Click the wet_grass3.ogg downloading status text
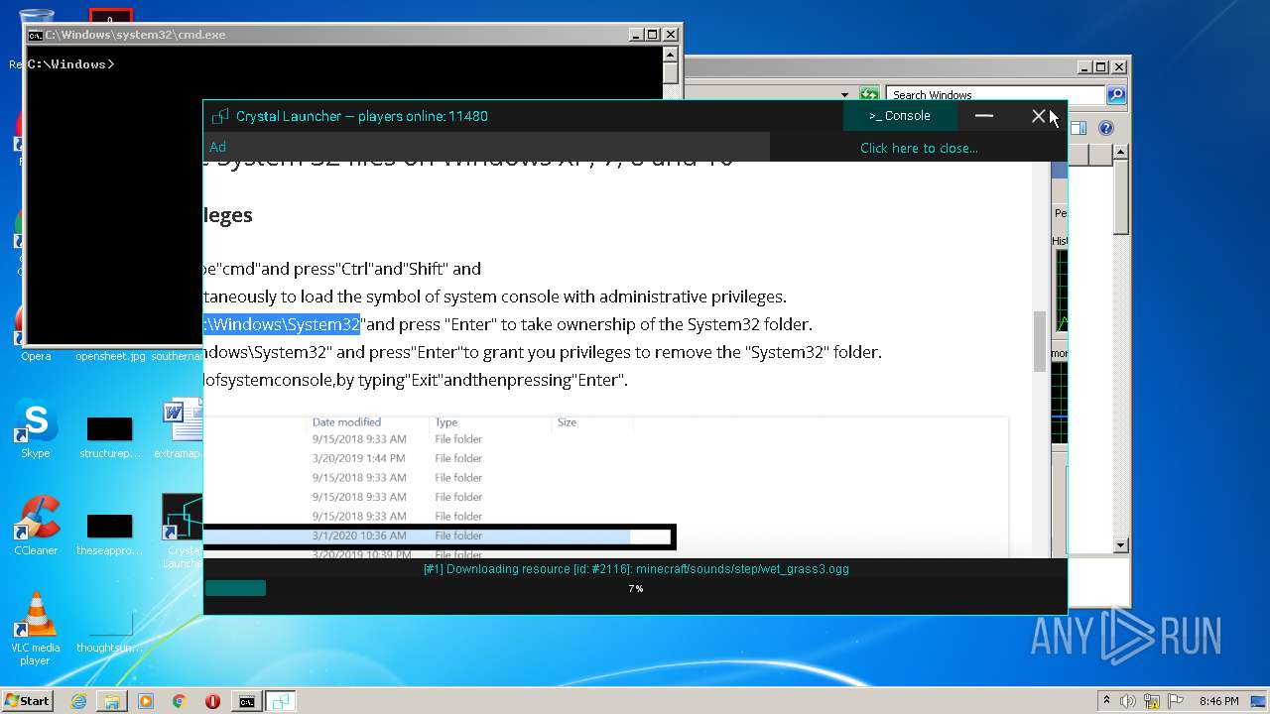Screen dimensions: 1270x714 [x=636, y=569]
